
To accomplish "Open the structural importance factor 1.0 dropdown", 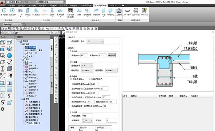I will [x=95, y=41].
